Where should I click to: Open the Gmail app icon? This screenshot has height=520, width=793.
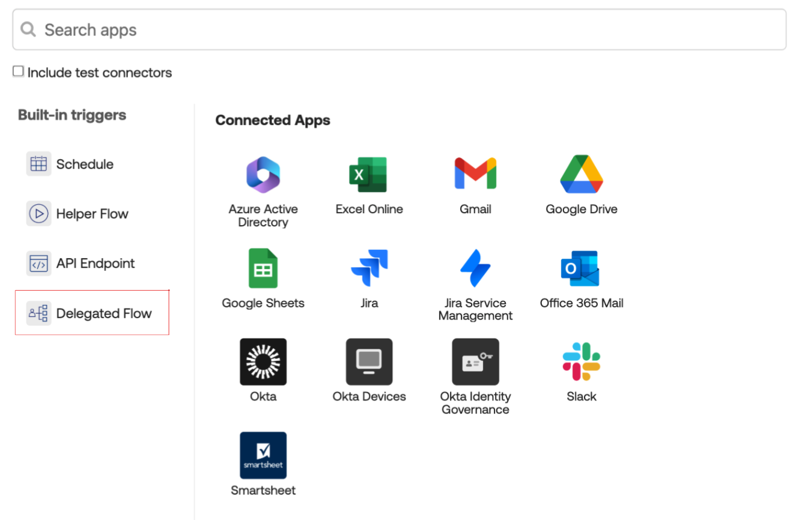tap(475, 174)
